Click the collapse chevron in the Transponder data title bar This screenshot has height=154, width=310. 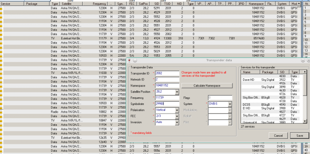tap(303, 60)
